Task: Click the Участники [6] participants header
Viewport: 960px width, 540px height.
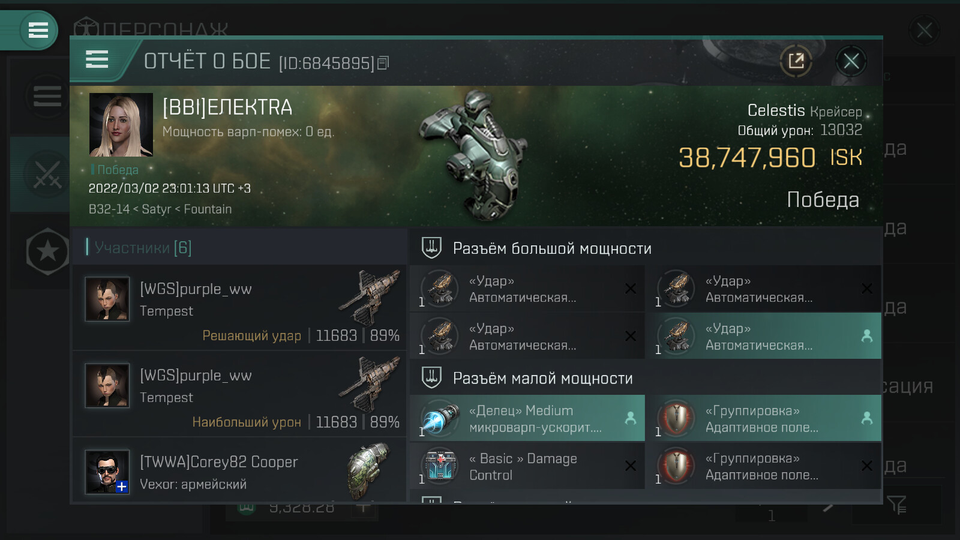Action: coord(143,247)
